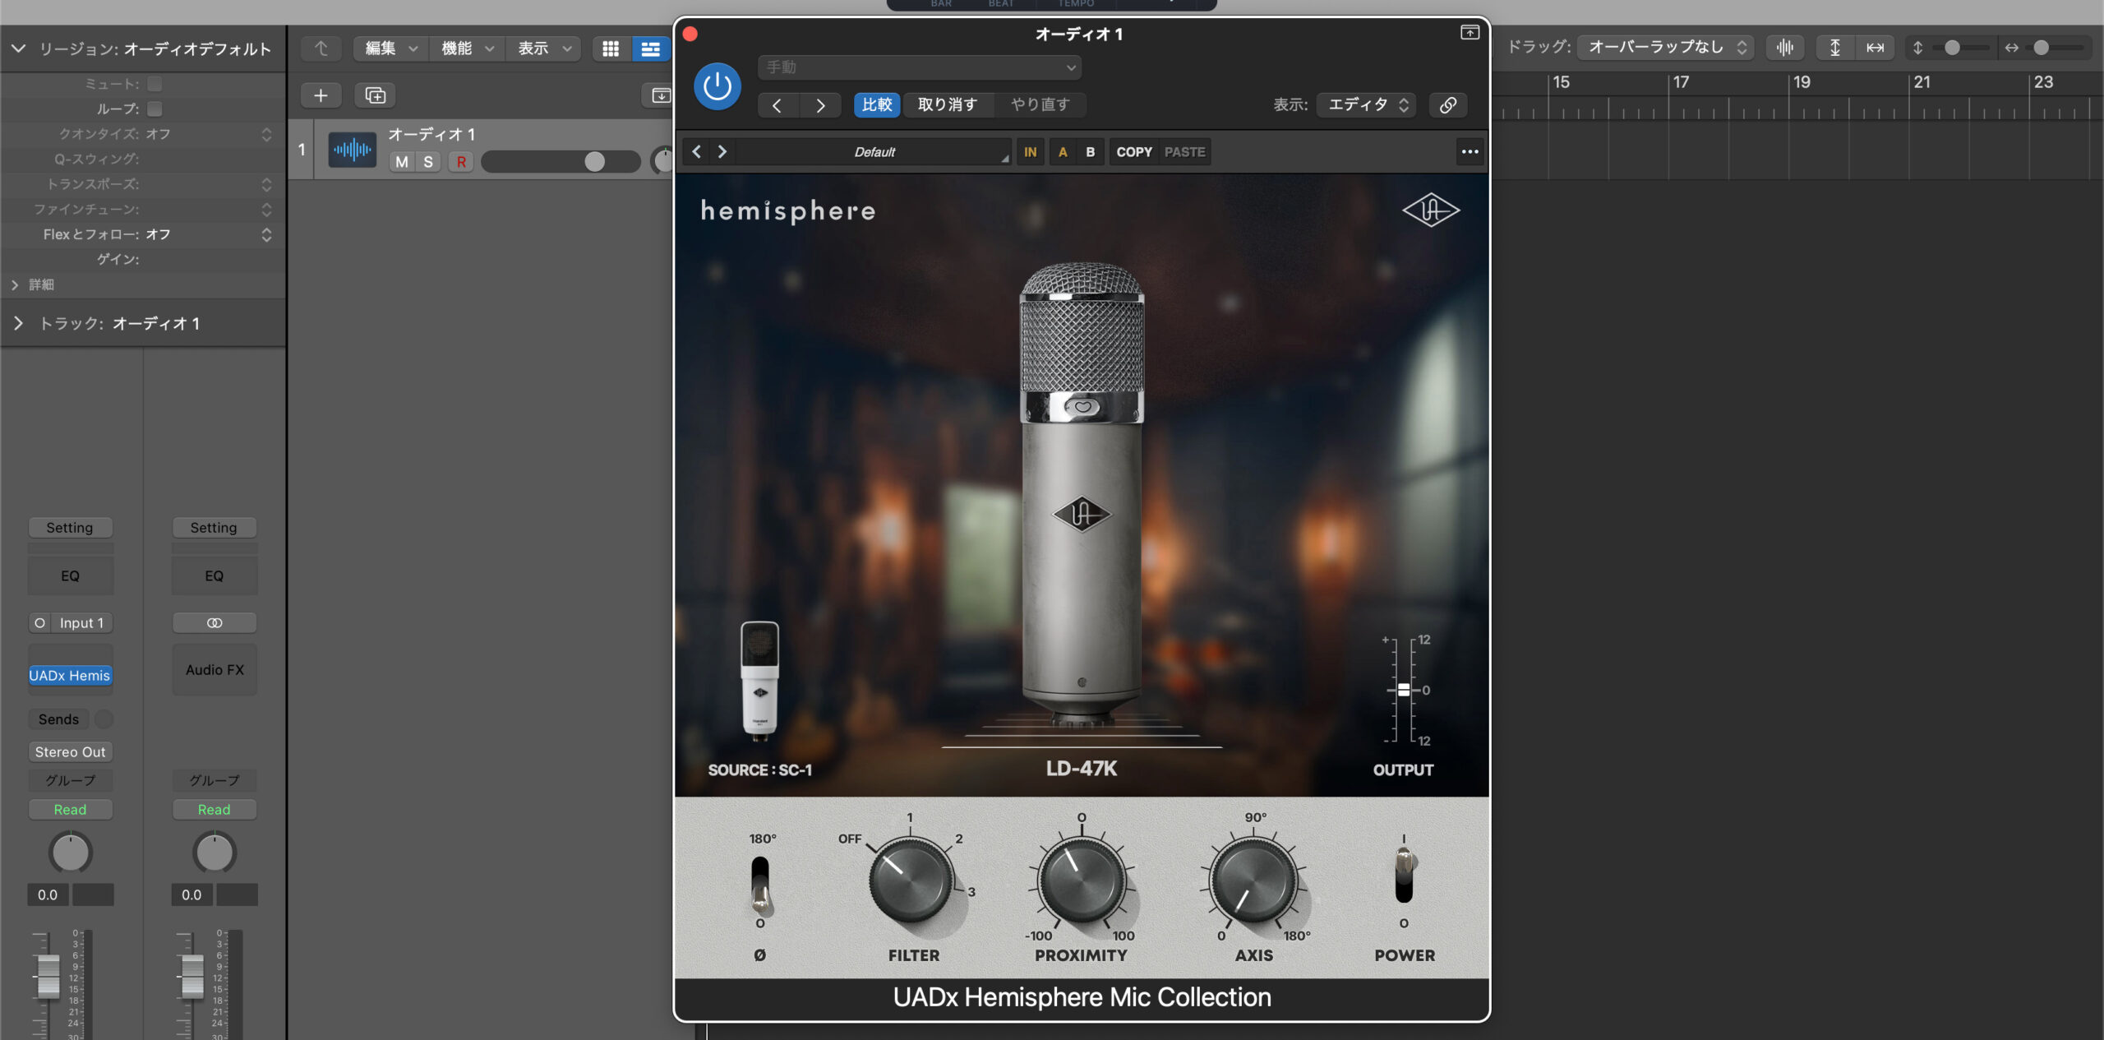2104x1040 pixels.
Task: Mute track with M button
Action: [402, 162]
